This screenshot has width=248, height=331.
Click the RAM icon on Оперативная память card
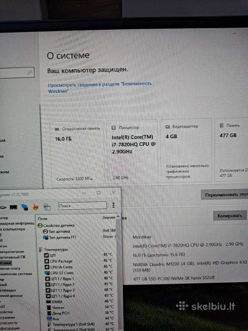pyautogui.click(x=57, y=129)
